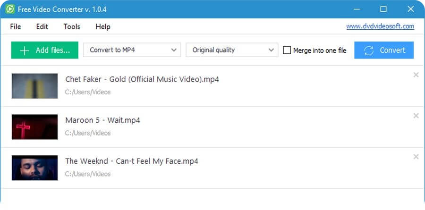Viewport: 425px width, 210px height.
Task: Close the Free Video Converter window
Action: click(x=411, y=9)
